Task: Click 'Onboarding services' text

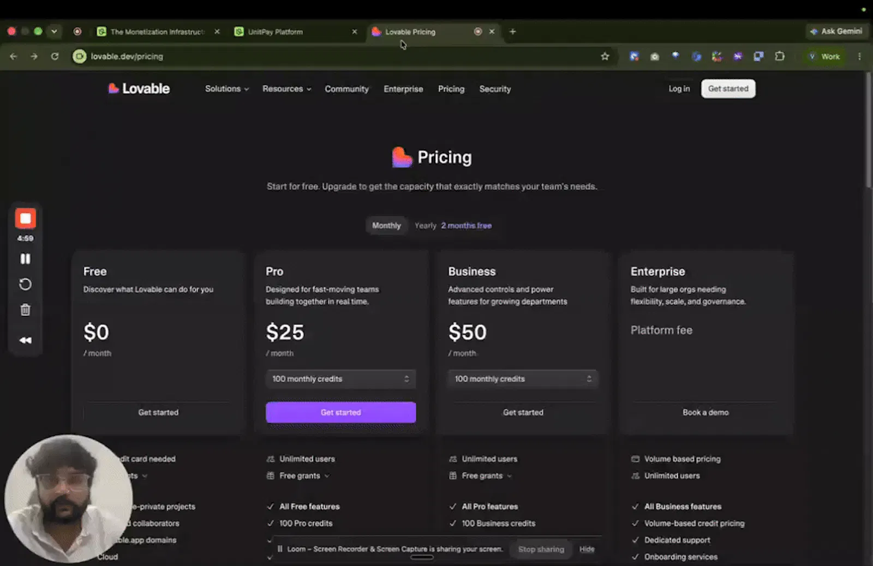Action: (x=681, y=557)
